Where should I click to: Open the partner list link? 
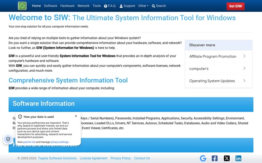pyautogui.click(x=29, y=142)
